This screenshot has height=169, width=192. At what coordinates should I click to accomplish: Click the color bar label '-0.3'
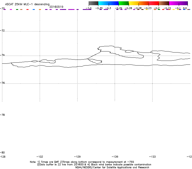[x=108, y=8]
